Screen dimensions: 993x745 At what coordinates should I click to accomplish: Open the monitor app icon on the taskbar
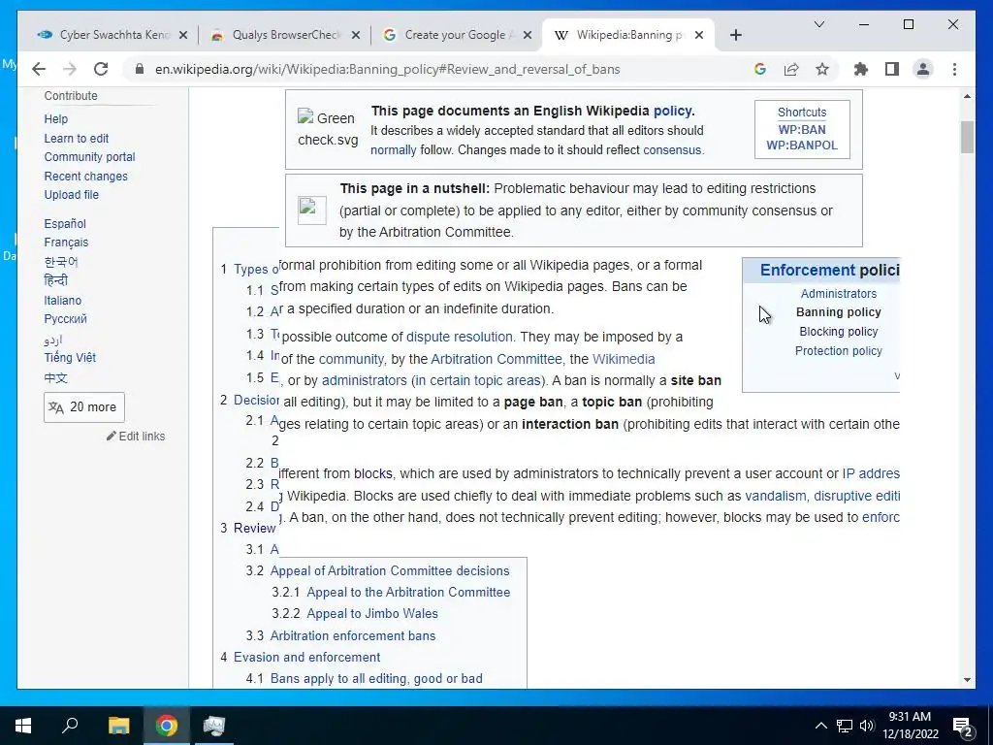point(214,726)
